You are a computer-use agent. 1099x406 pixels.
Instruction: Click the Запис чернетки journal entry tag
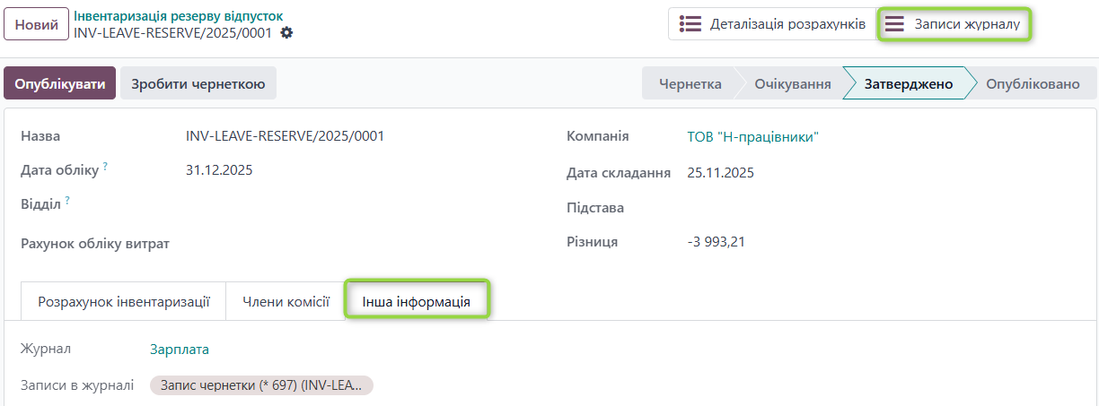(x=261, y=385)
